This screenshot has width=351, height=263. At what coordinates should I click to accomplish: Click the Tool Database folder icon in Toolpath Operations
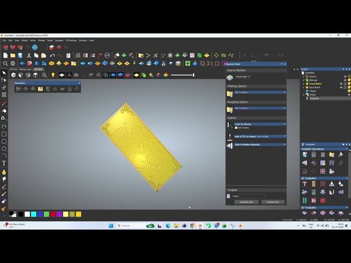click(x=331, y=155)
